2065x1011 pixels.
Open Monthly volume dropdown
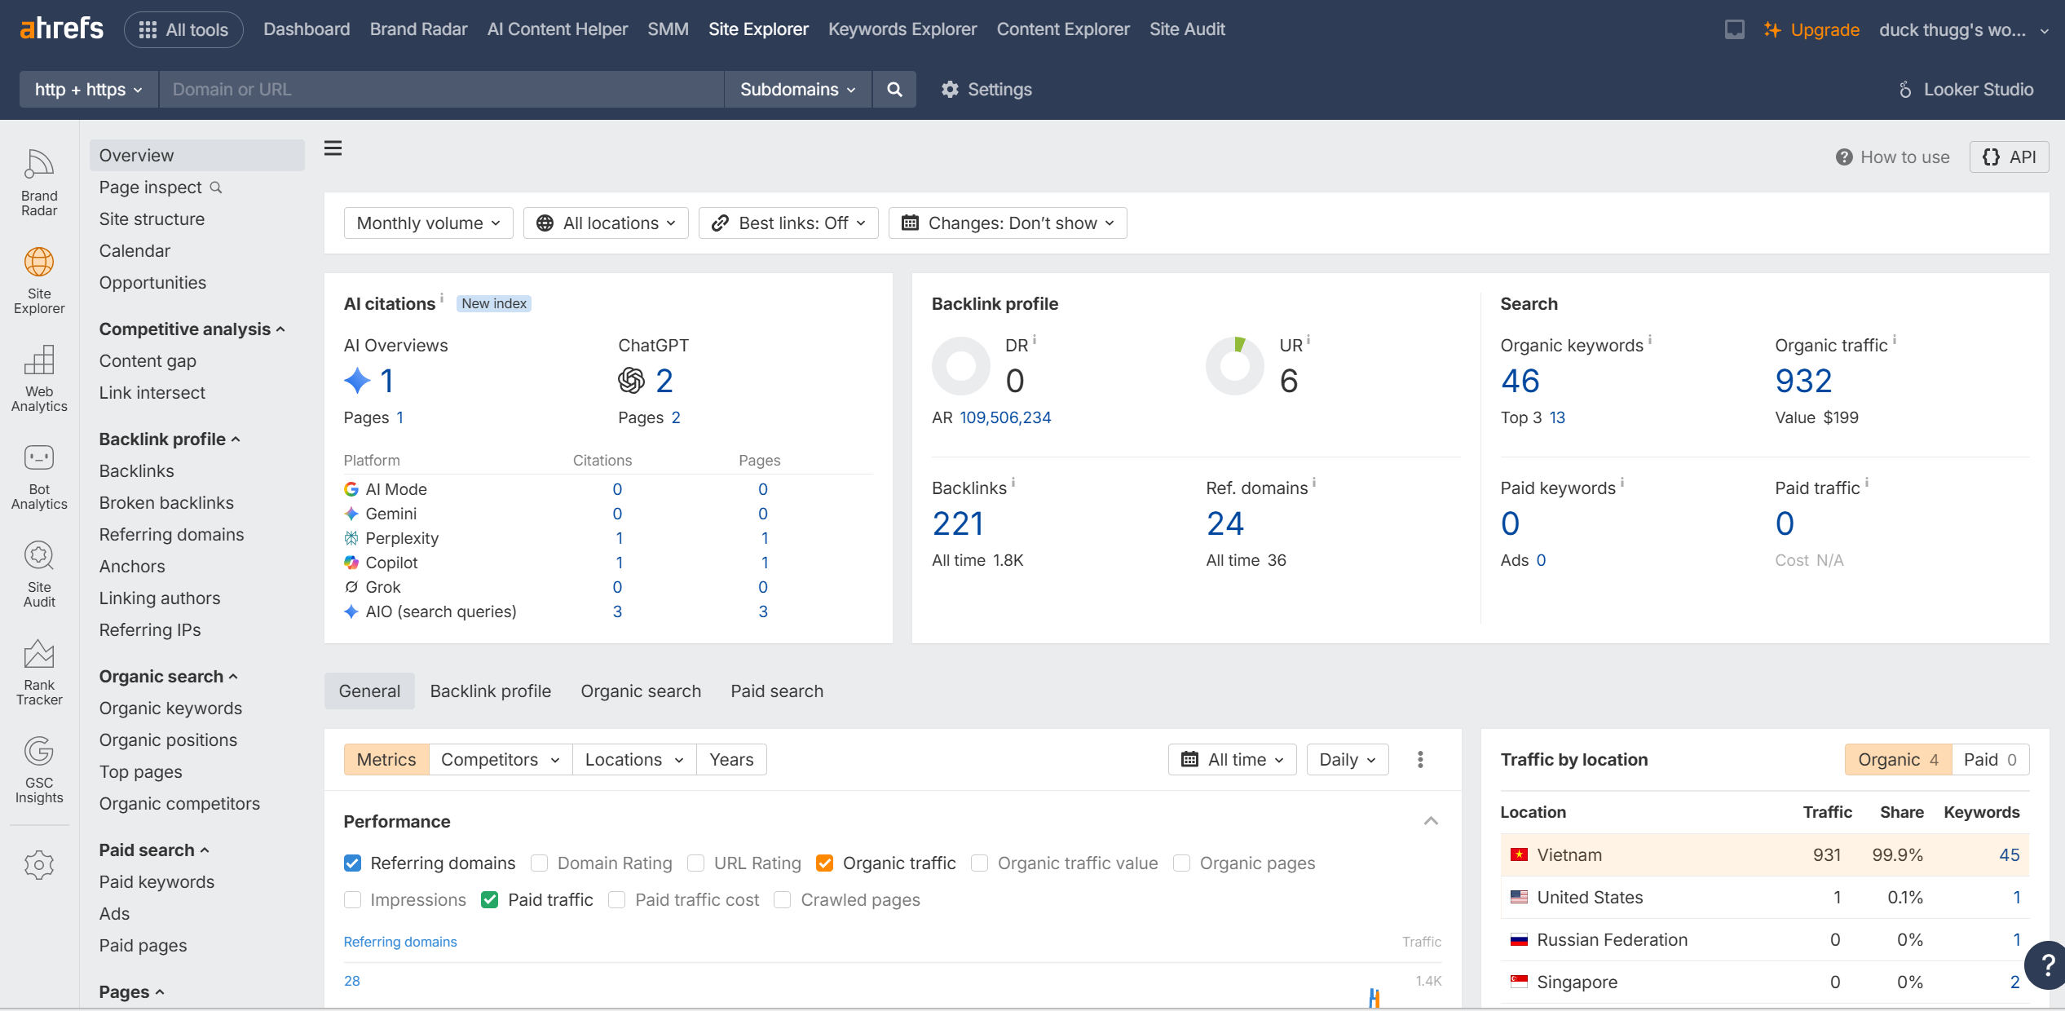(x=428, y=223)
